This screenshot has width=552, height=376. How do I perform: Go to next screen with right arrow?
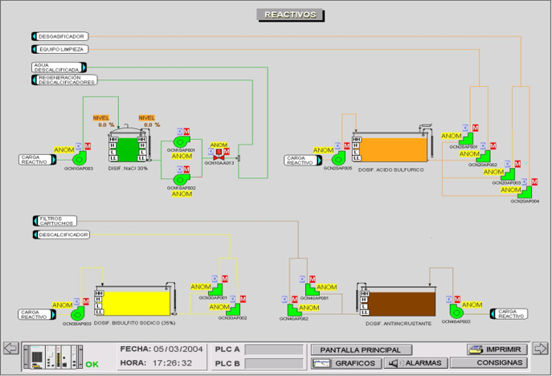click(541, 349)
